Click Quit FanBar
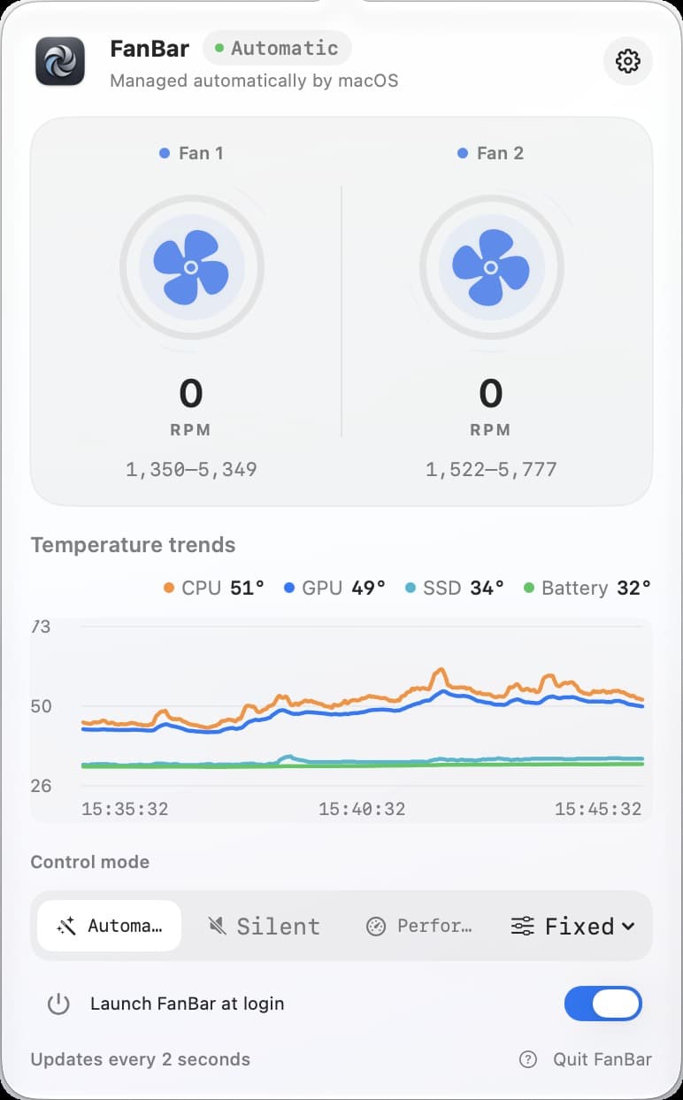Screen dimensions: 683x1100 602,1059
